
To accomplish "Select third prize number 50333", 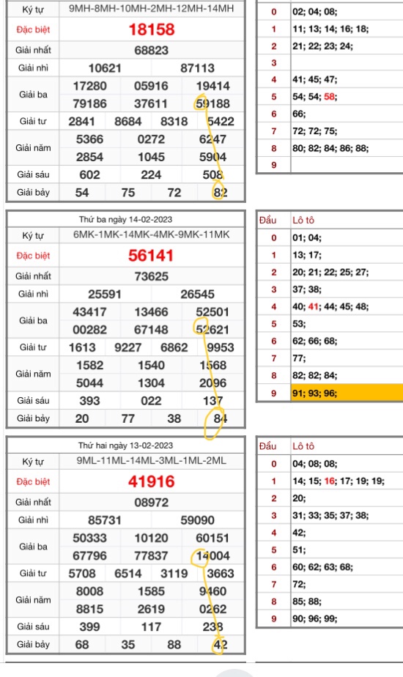I will point(90,538).
